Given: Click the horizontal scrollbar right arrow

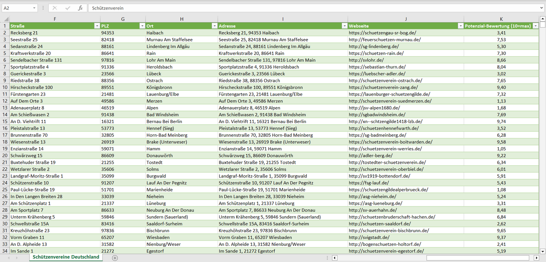Looking at the screenshot, I should 536,258.
